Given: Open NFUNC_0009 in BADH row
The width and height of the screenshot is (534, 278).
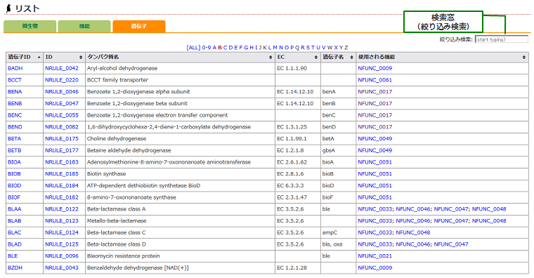Looking at the screenshot, I should point(375,68).
